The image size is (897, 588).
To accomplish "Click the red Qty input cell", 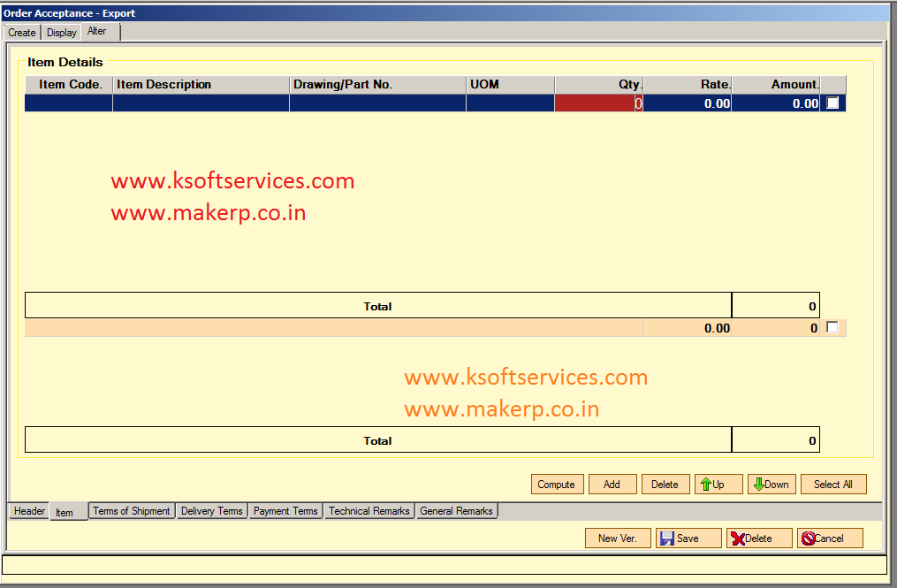I will 598,103.
